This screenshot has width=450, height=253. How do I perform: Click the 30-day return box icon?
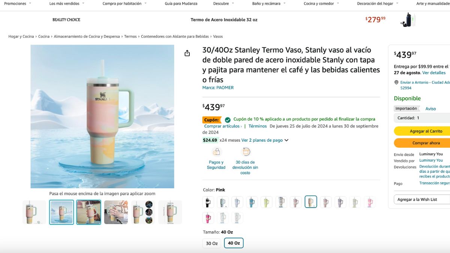[246, 152]
